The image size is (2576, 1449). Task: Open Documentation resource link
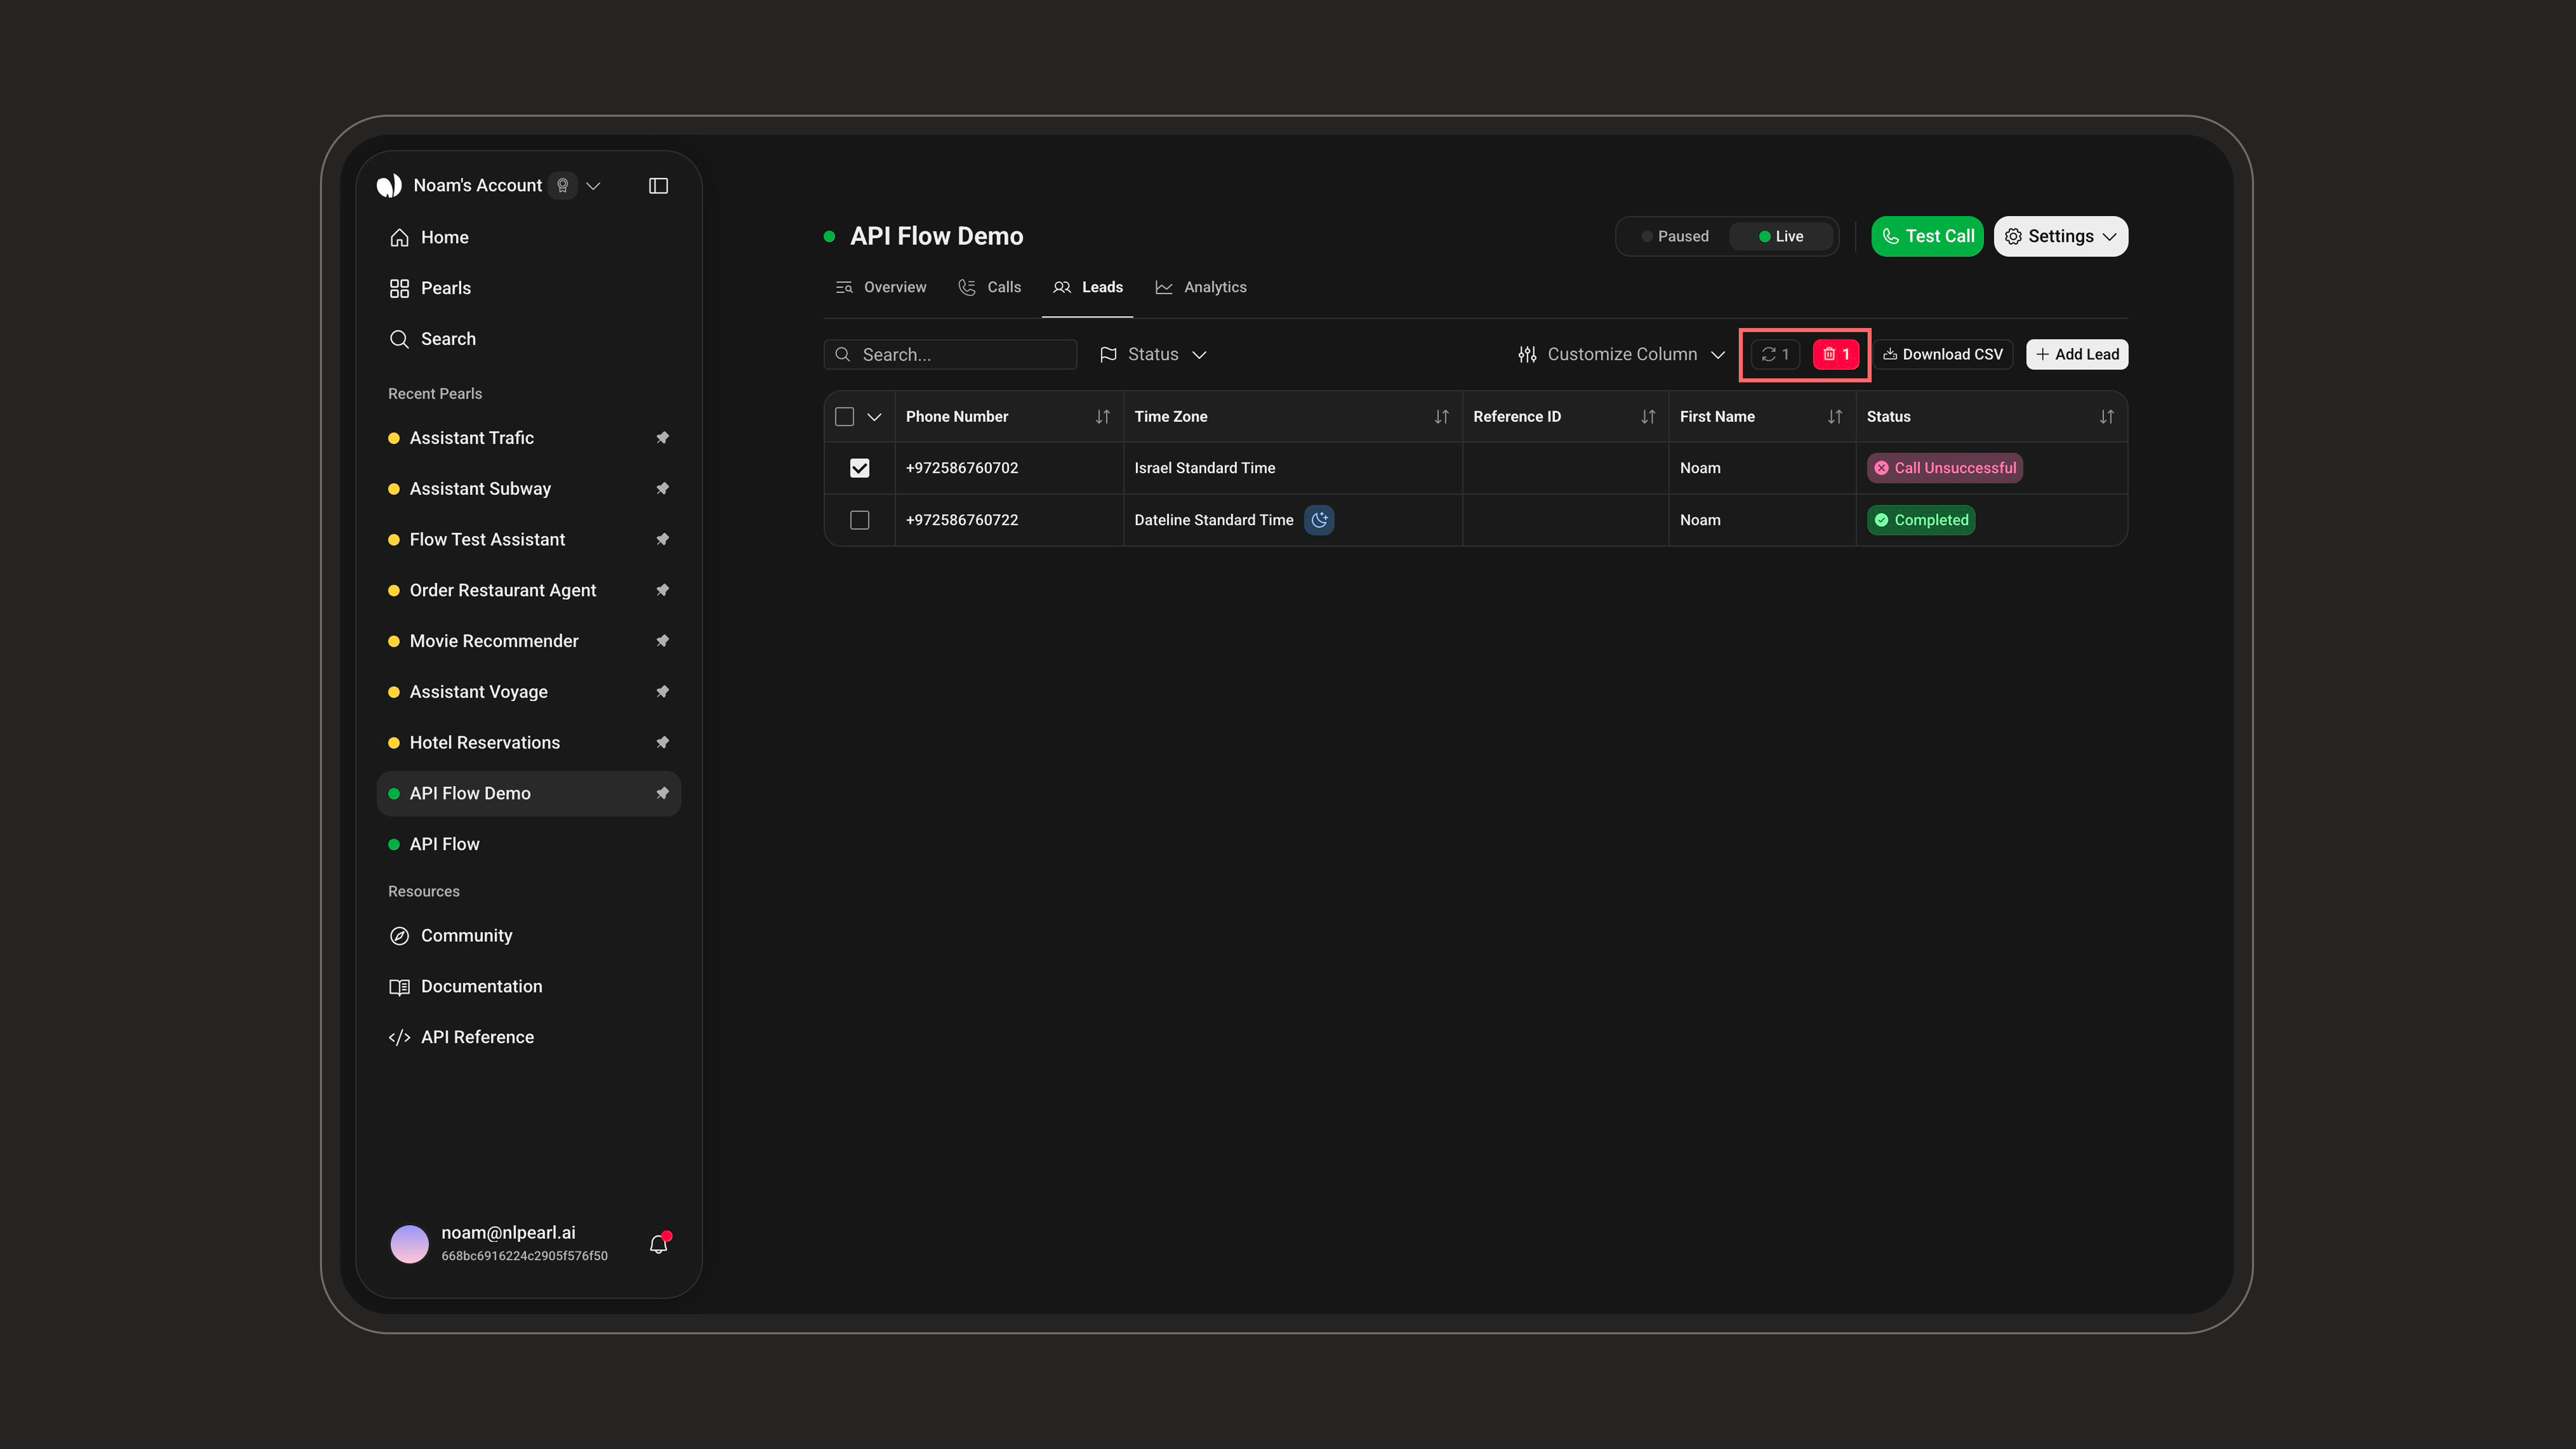tap(529, 987)
